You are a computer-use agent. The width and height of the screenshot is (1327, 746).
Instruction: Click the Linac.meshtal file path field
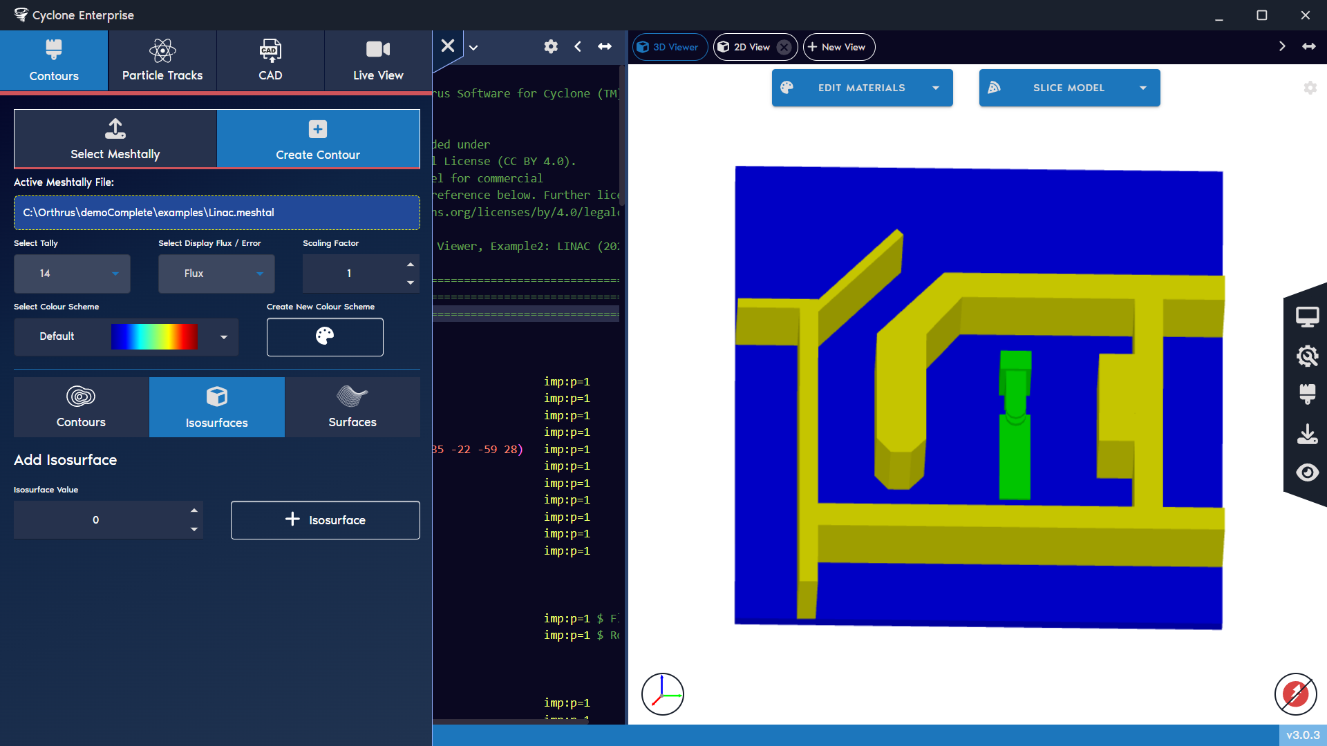click(x=216, y=212)
